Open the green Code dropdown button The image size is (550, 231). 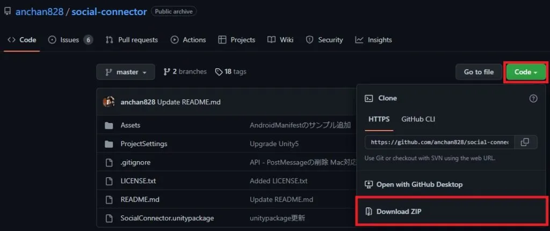[x=525, y=72]
